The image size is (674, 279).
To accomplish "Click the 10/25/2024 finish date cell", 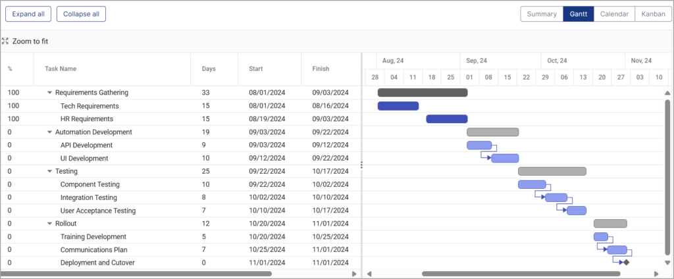I will point(330,237).
